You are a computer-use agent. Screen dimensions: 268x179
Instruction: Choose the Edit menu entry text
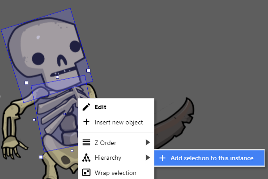pyautogui.click(x=101, y=107)
